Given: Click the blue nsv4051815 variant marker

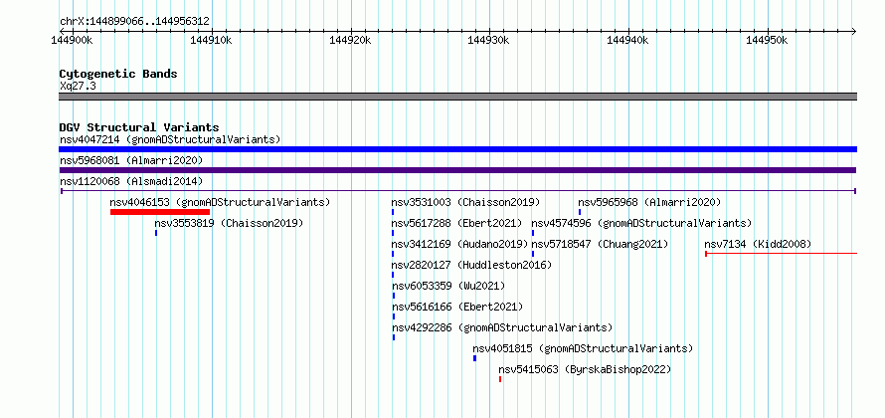Looking at the screenshot, I should pos(474,358).
